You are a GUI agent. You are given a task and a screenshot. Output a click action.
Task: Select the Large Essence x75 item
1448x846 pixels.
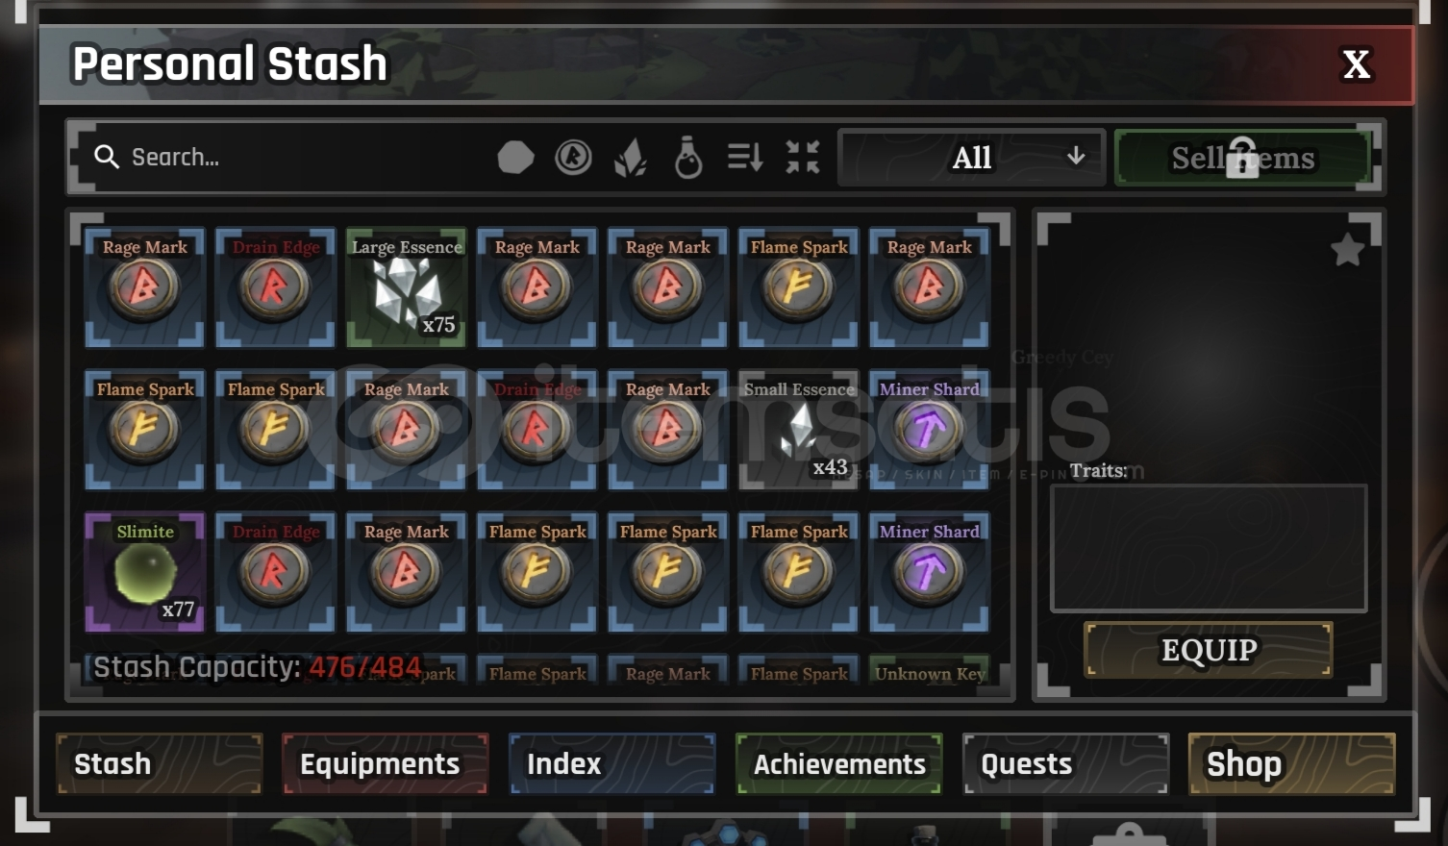pyautogui.click(x=407, y=286)
